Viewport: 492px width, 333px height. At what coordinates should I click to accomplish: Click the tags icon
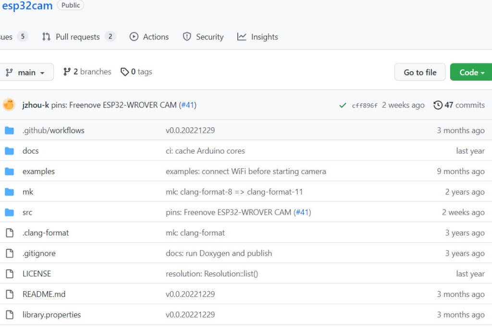124,72
